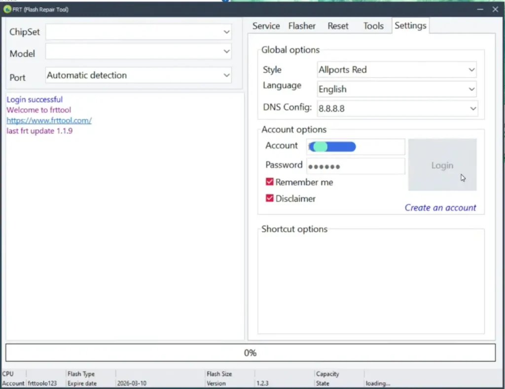The image size is (505, 389).
Task: Open the Style Allports Red dropdown
Action: (397, 70)
